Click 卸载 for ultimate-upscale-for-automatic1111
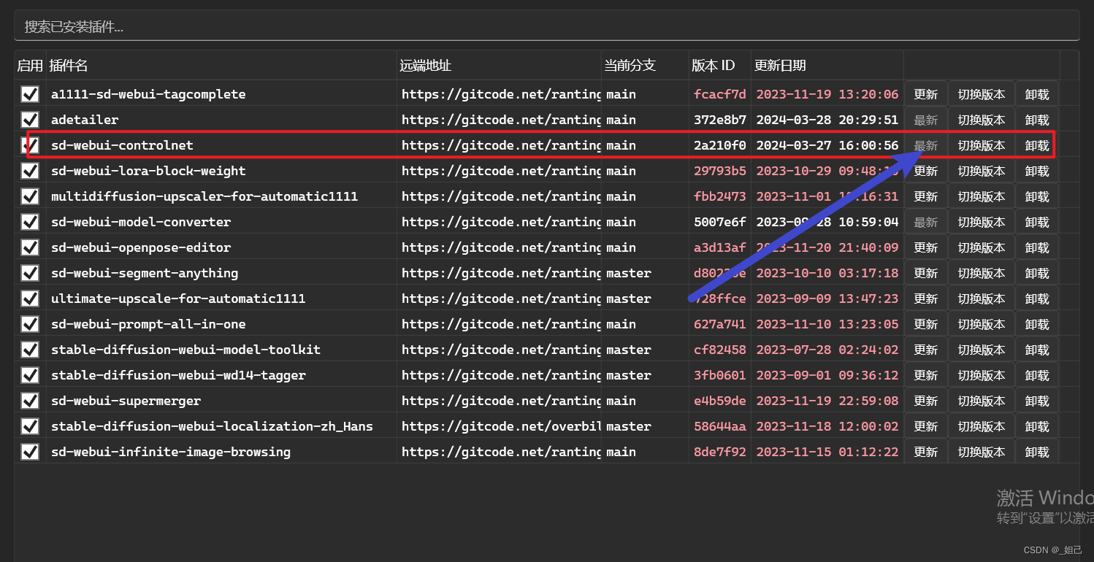The height and width of the screenshot is (562, 1094). pos(1037,299)
